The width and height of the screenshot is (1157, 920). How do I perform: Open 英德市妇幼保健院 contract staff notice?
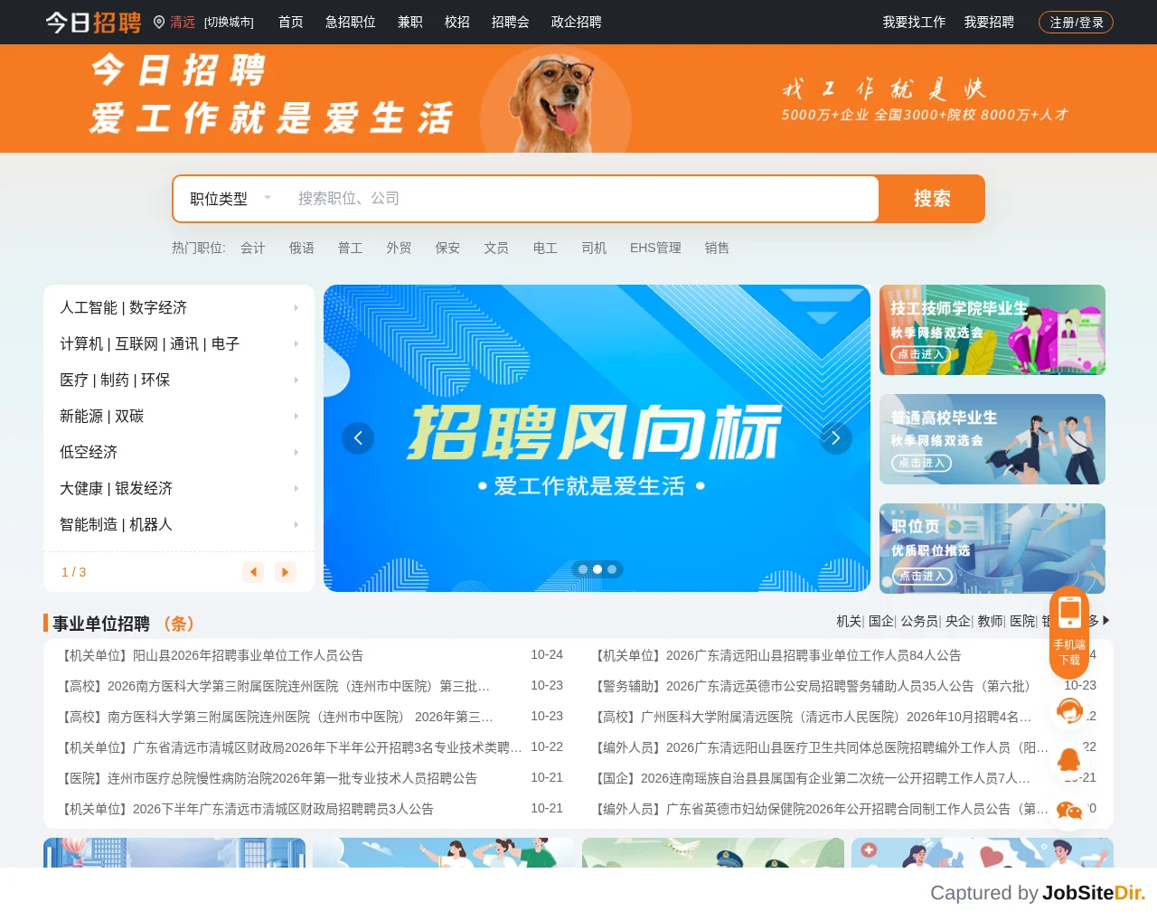(820, 809)
